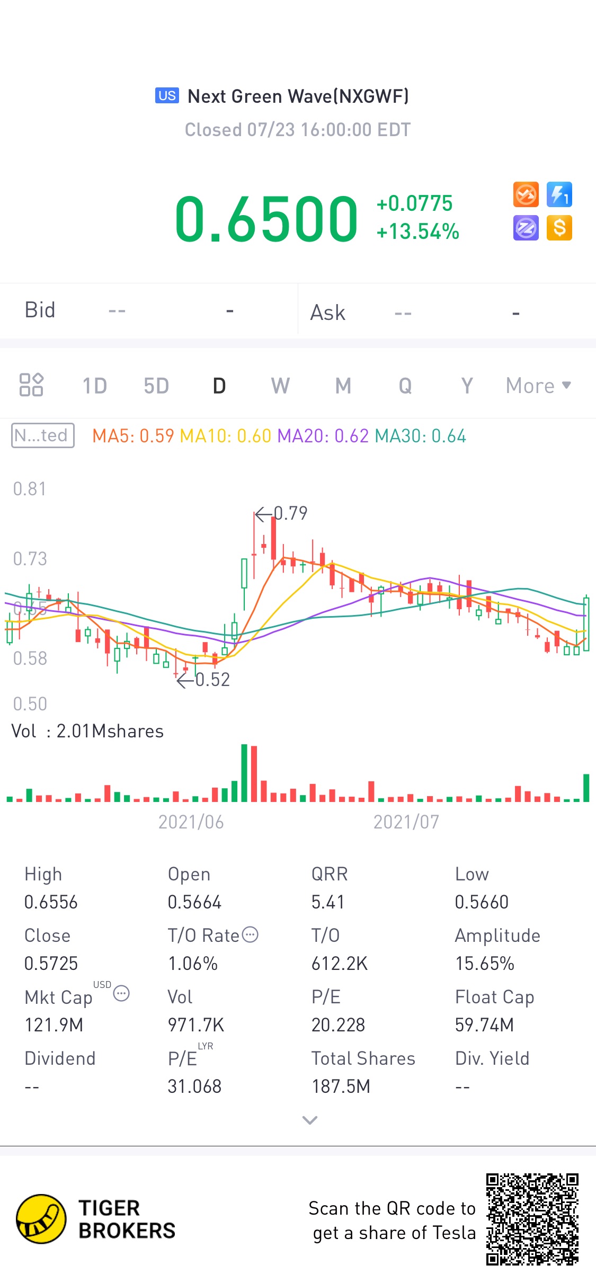Tap the tallest green volume bar
The height and width of the screenshot is (1283, 596).
tap(244, 773)
